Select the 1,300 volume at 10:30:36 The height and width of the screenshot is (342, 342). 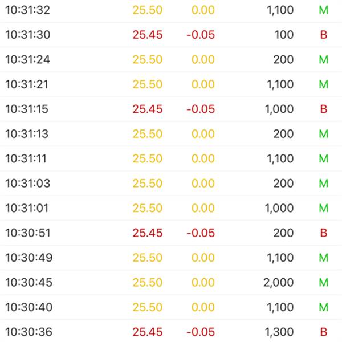[279, 332]
